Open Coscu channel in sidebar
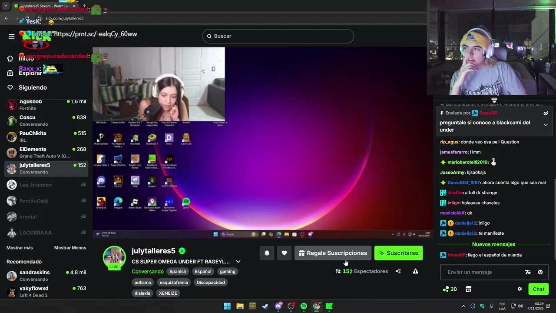 [x=46, y=120]
